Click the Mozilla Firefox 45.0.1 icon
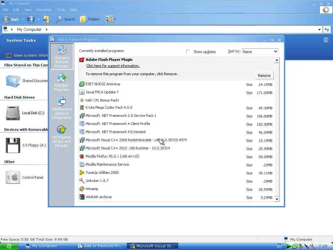This screenshot has width=333, height=250. (82, 156)
